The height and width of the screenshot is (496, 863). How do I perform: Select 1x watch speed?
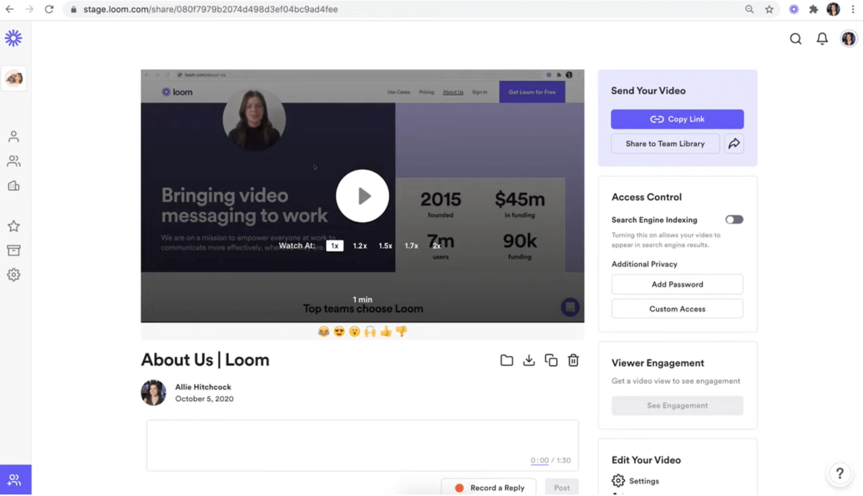pos(335,246)
